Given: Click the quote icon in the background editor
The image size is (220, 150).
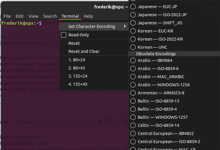Looking at the screenshot, I should coord(125,121).
